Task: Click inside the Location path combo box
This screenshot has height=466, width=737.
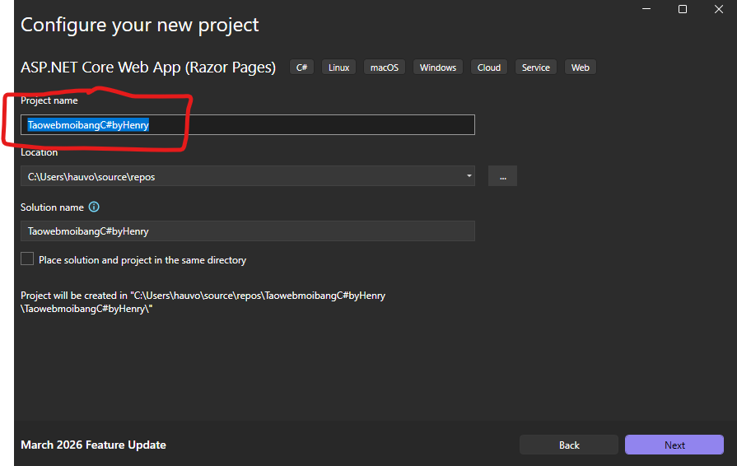Action: pyautogui.click(x=239, y=176)
